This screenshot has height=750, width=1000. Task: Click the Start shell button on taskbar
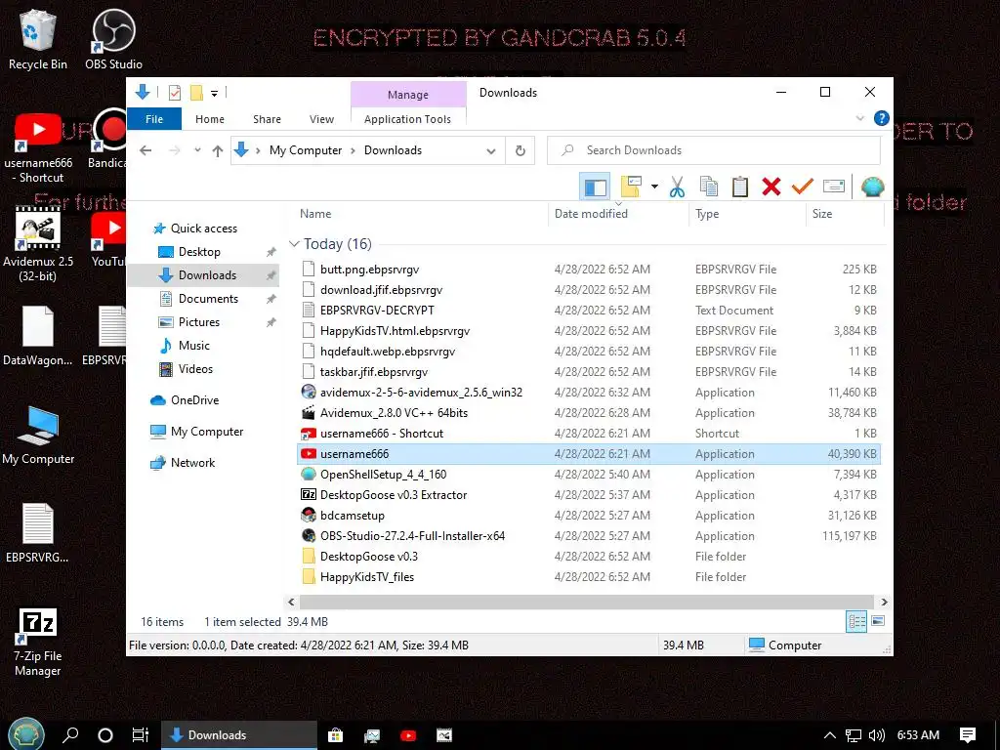pos(26,734)
